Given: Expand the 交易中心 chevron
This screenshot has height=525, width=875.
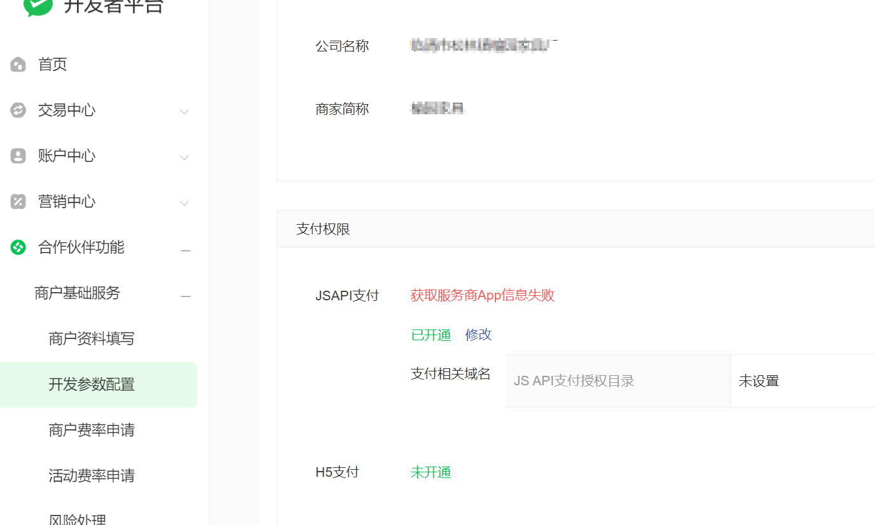Looking at the screenshot, I should (x=184, y=112).
